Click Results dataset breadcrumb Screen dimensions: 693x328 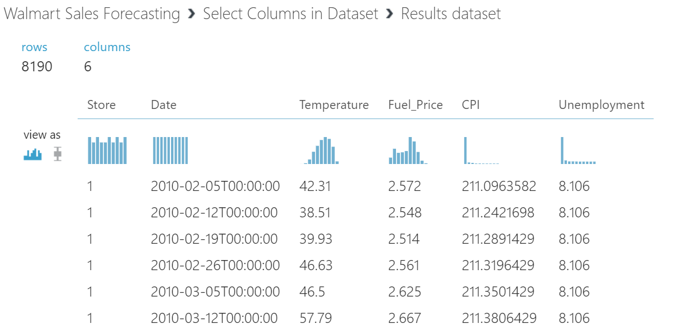tap(451, 14)
